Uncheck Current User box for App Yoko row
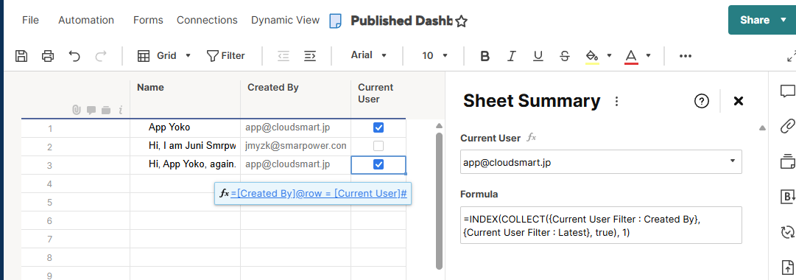The image size is (796, 280). click(x=378, y=127)
